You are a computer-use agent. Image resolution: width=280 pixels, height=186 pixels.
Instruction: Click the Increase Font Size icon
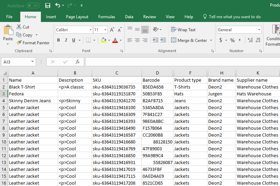tap(112, 30)
